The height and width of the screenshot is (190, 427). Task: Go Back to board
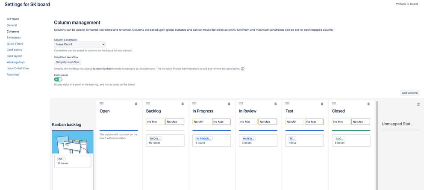(x=407, y=4)
